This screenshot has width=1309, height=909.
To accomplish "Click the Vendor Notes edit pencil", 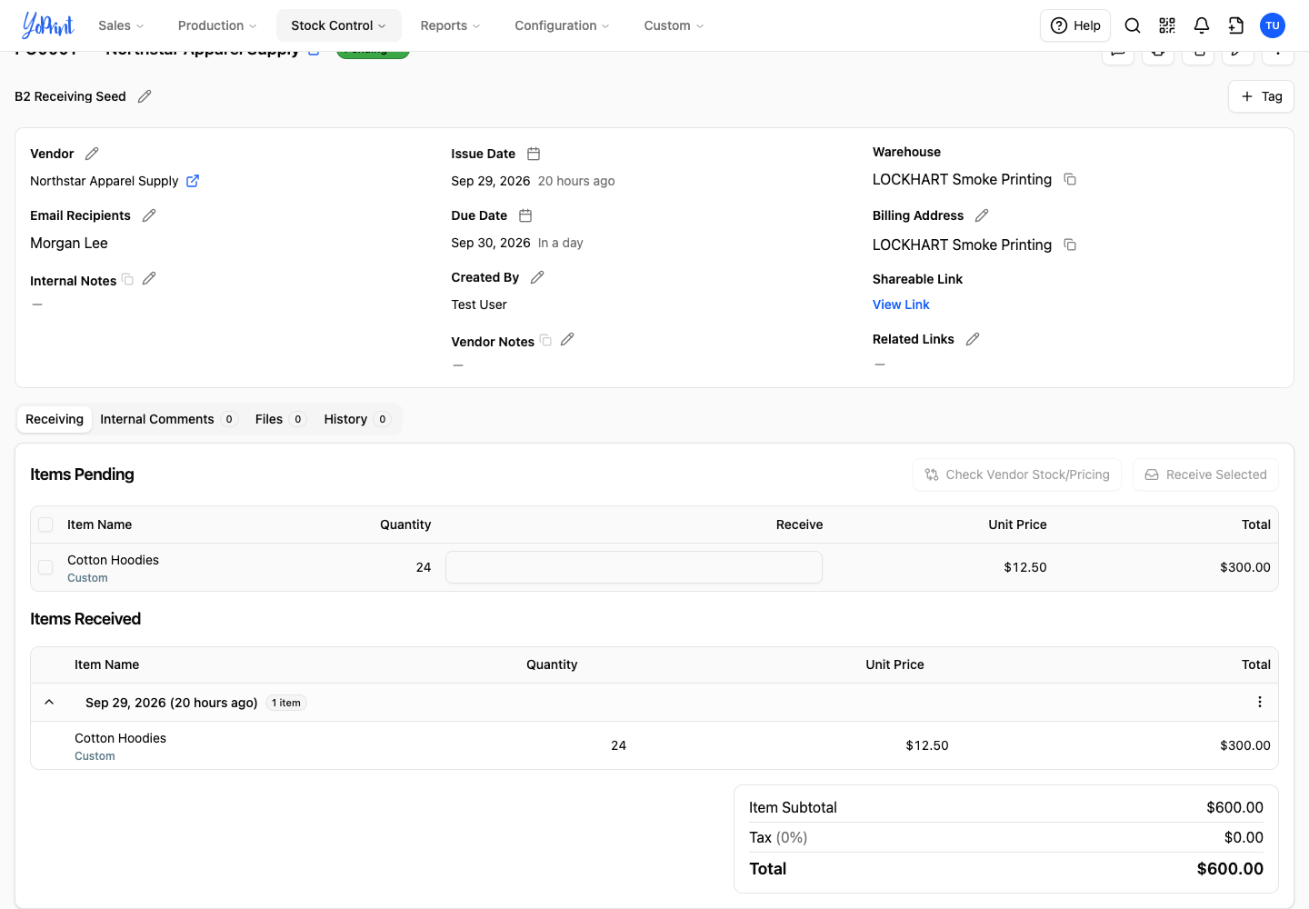I will point(567,339).
